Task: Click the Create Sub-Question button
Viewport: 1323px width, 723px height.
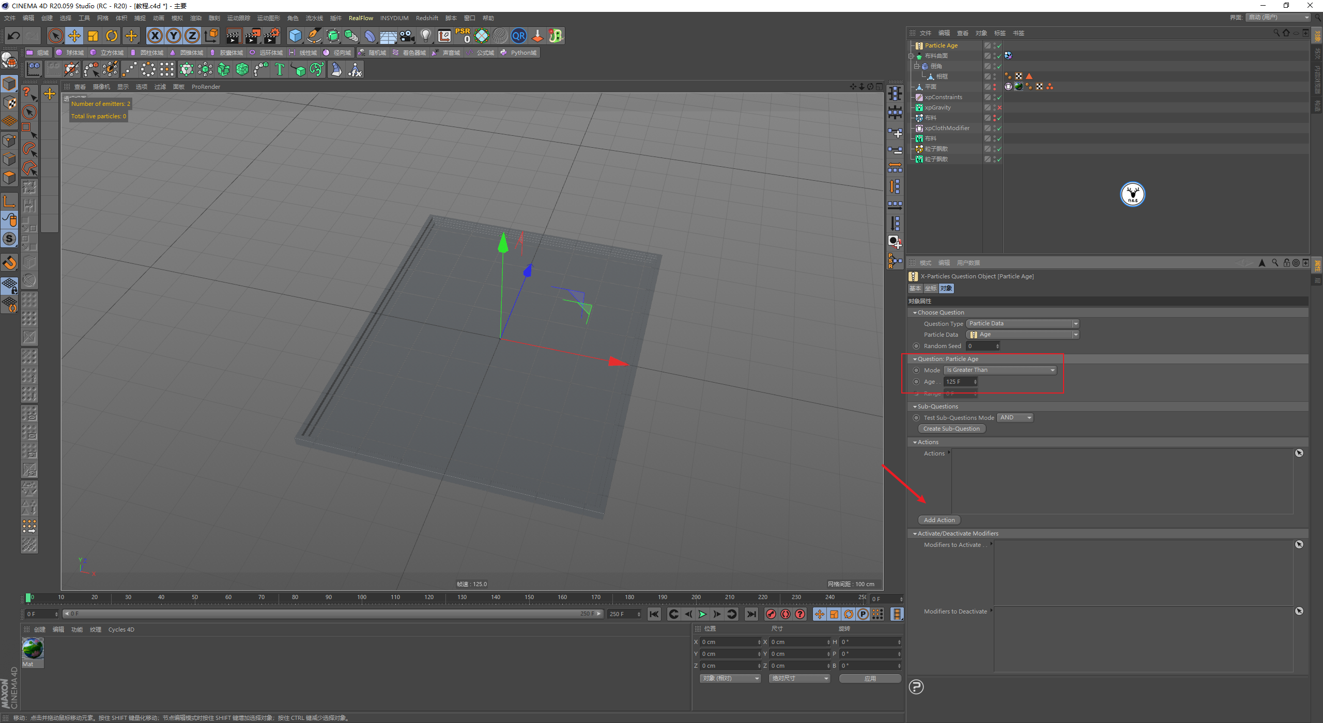Action: click(x=951, y=429)
